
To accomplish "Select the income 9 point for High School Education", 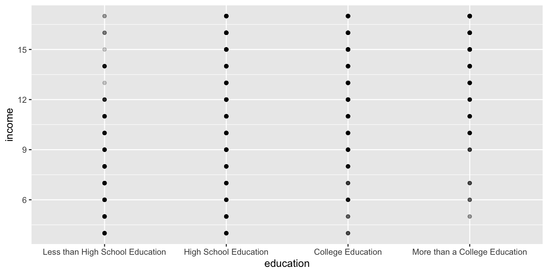I will pos(226,150).
